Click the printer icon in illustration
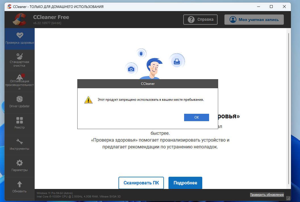This screenshot has height=202, width=300. click(x=177, y=61)
